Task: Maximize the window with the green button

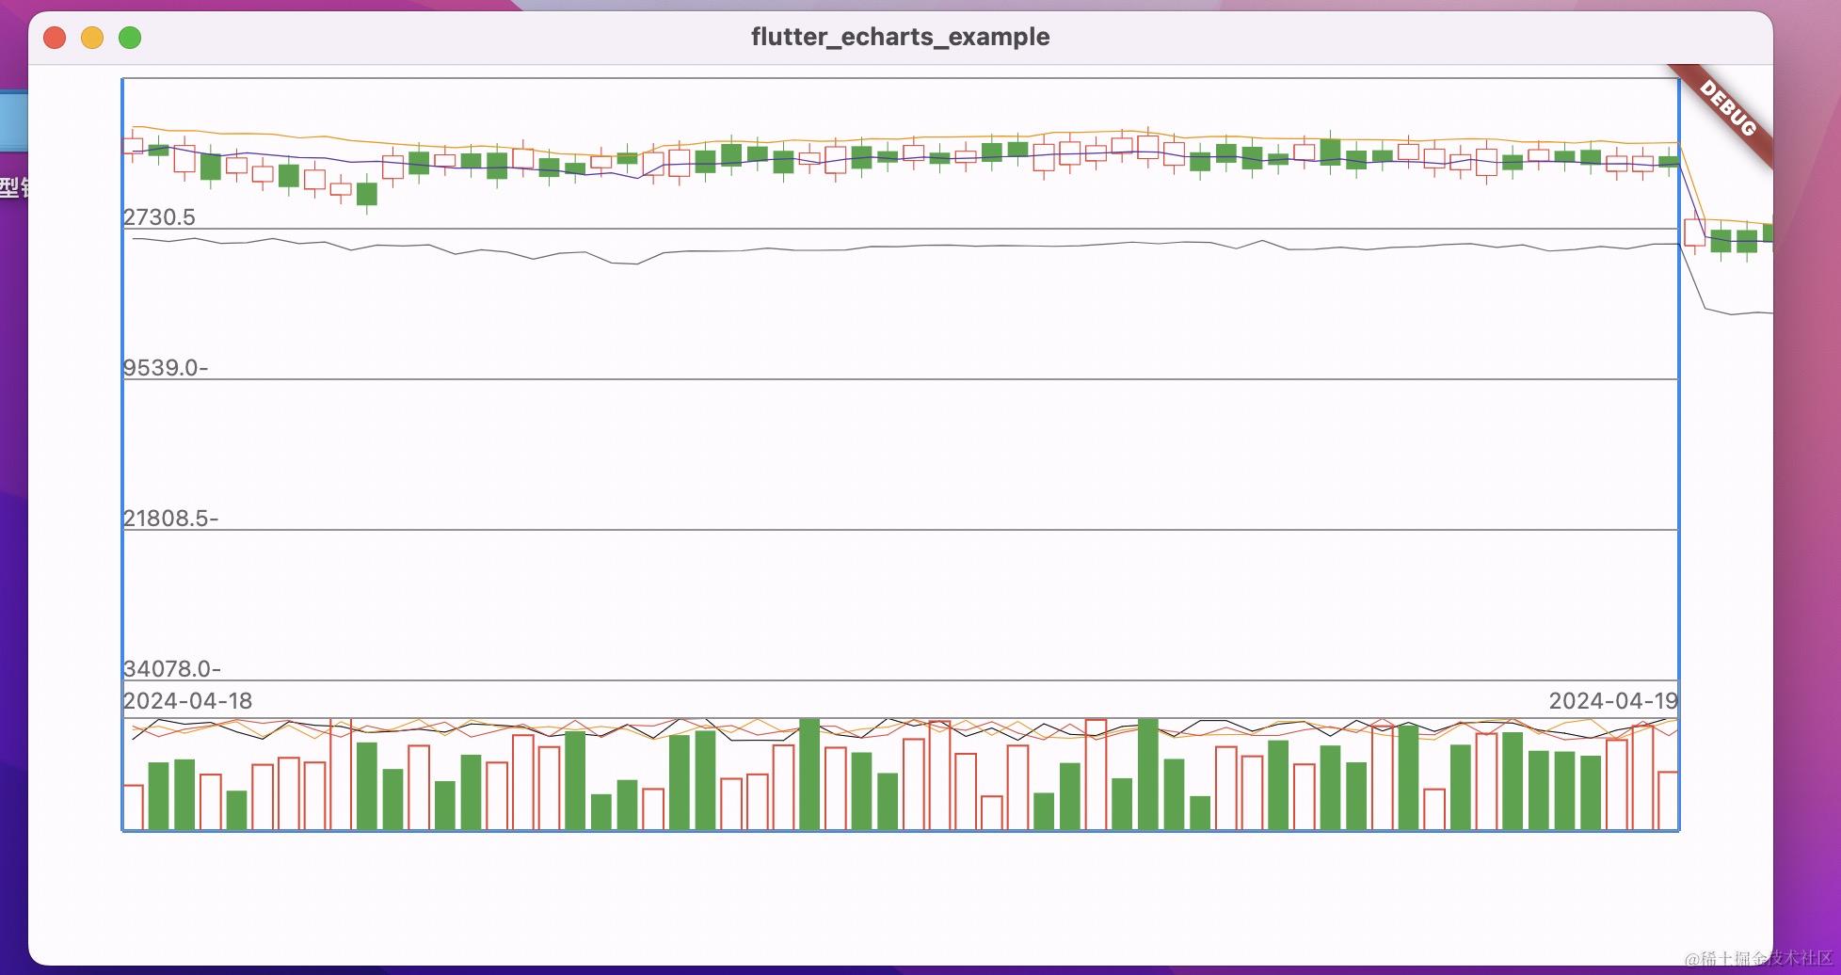Action: (x=130, y=38)
